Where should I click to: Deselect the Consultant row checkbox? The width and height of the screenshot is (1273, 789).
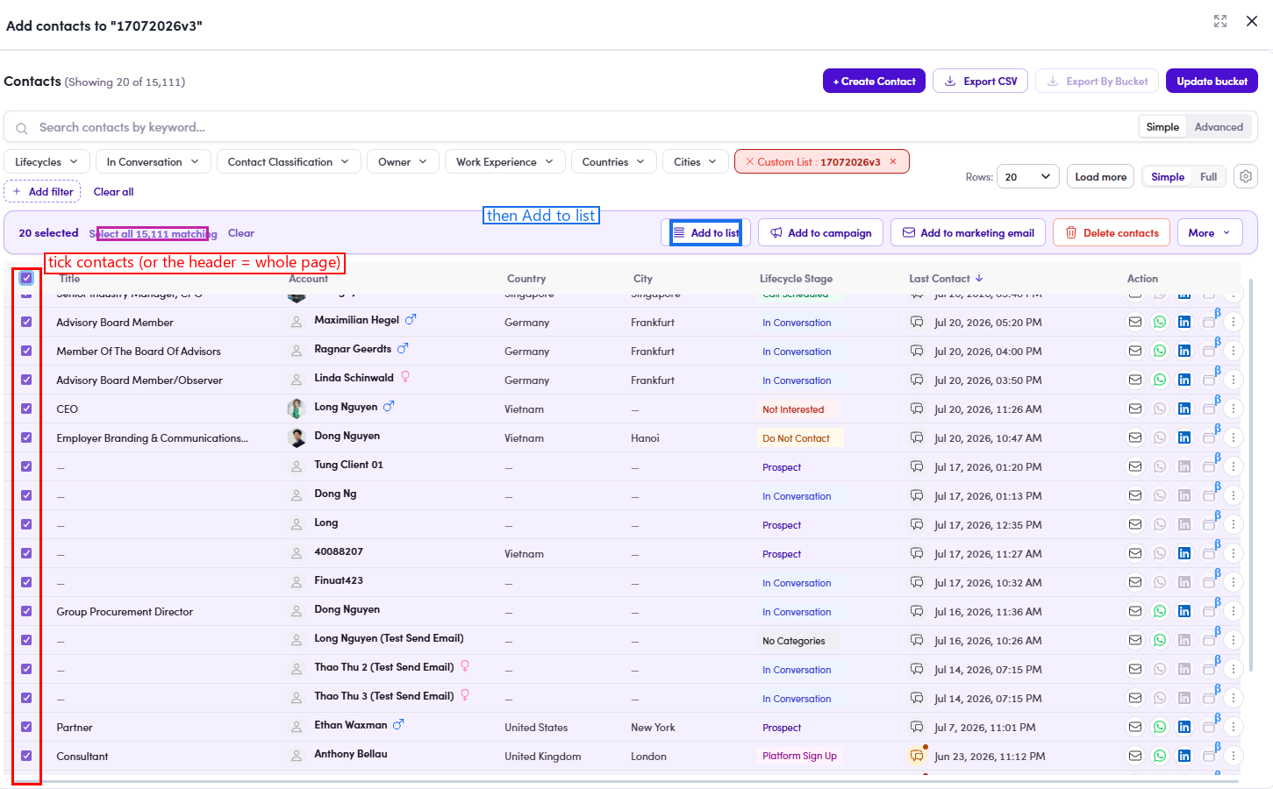point(26,756)
